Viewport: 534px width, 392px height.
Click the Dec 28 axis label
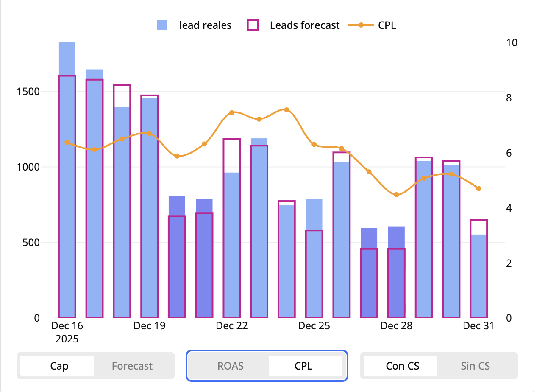[396, 325]
